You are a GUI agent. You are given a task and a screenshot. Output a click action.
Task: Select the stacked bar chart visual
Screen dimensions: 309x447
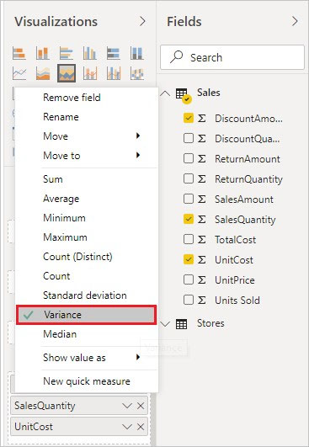pos(19,53)
